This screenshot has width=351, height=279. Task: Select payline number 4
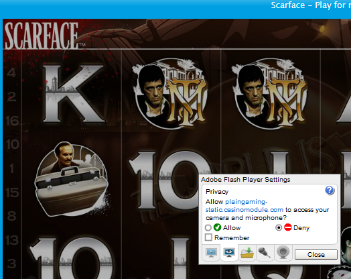[x=11, y=72]
